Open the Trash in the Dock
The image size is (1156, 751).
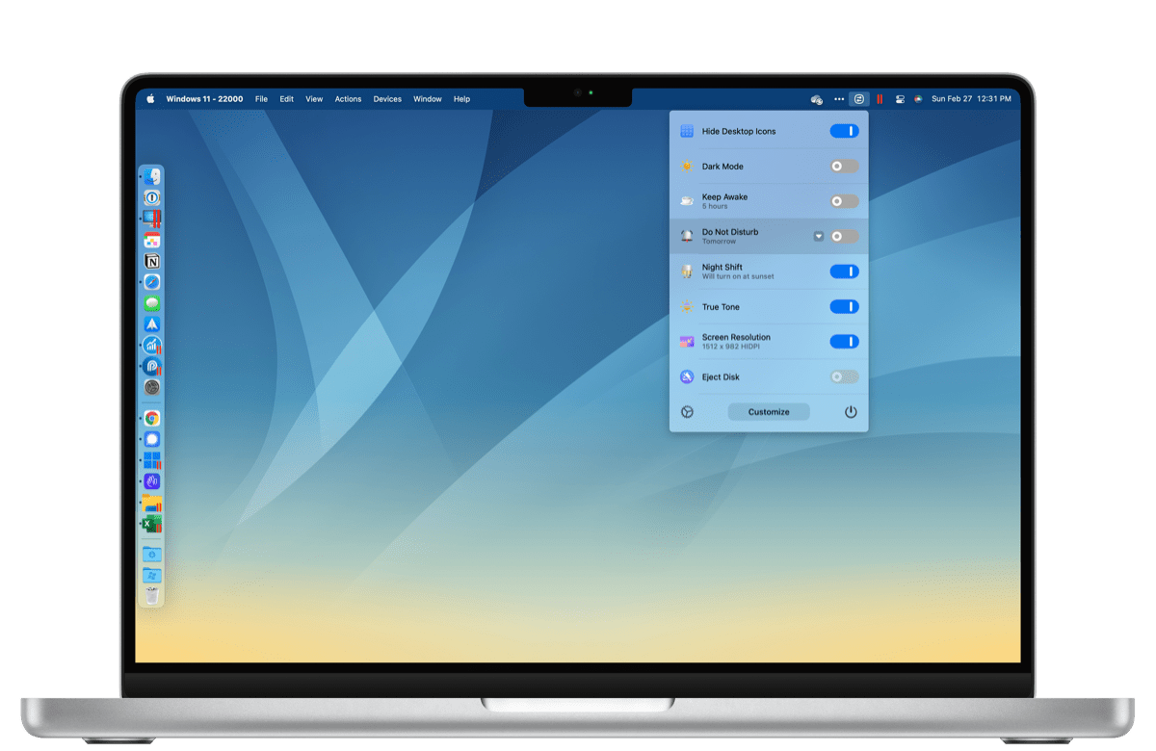152,595
